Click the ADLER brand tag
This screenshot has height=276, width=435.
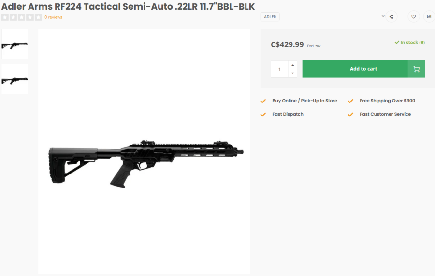pos(270,17)
